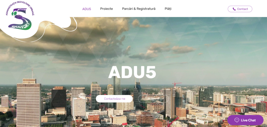Click the green trees in the logo
Screen dimensions: 267x127
14,14
